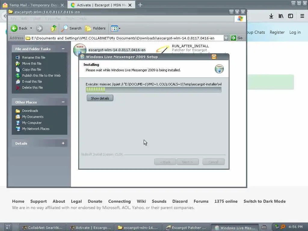Open Search in the Explorer toolbar
The width and height of the screenshot is (308, 231).
71,28
